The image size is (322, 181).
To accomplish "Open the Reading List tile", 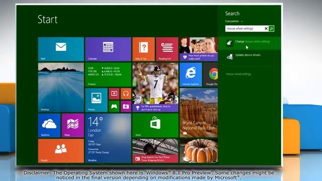I will [167, 49].
